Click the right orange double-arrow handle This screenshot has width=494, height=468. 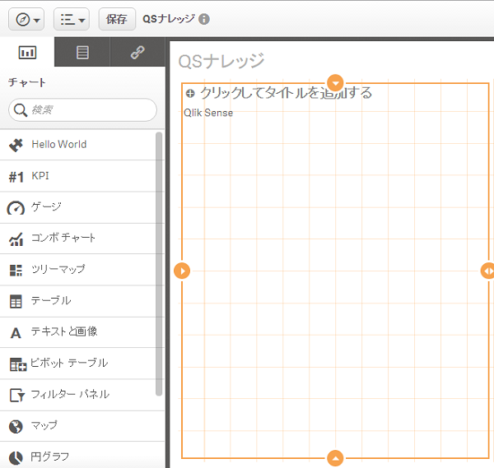[x=487, y=271]
